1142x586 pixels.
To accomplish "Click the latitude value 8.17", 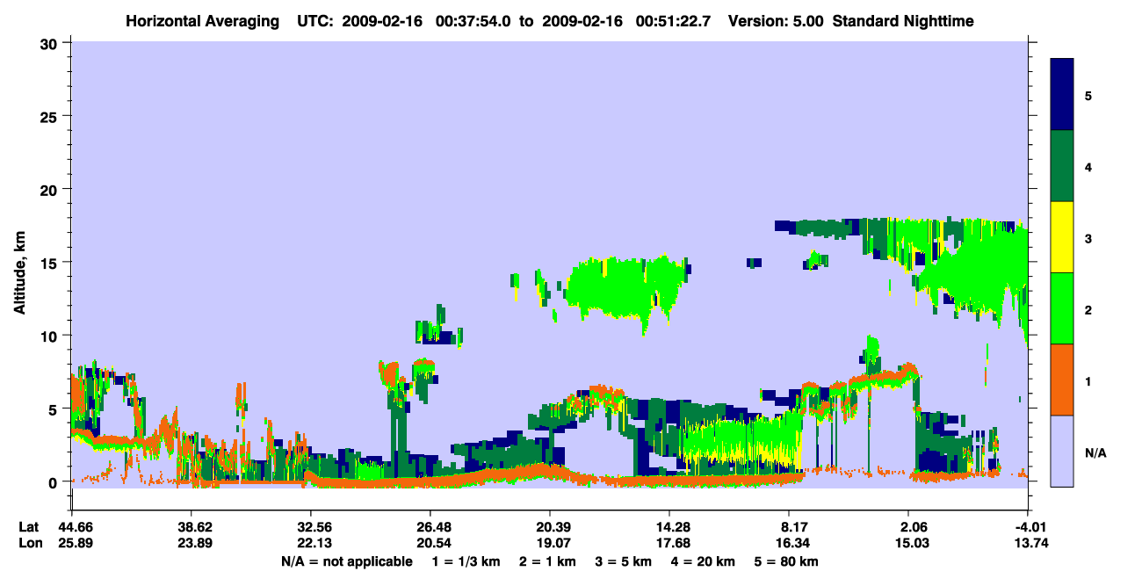I will coord(789,527).
